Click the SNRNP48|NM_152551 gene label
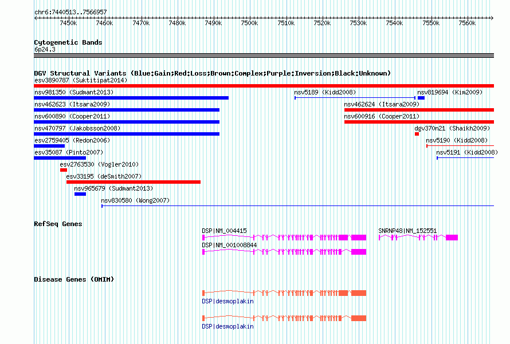Image resolution: width=510 pixels, height=344 pixels. point(407,231)
